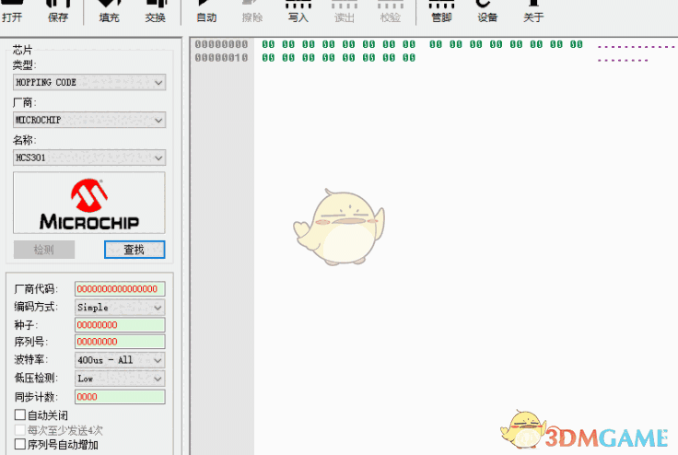
Task: Click the Microchip logo image
Action: 89,203
